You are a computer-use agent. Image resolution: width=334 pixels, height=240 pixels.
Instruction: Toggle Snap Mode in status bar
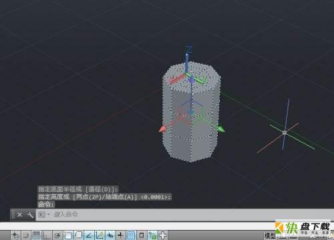point(26,235)
